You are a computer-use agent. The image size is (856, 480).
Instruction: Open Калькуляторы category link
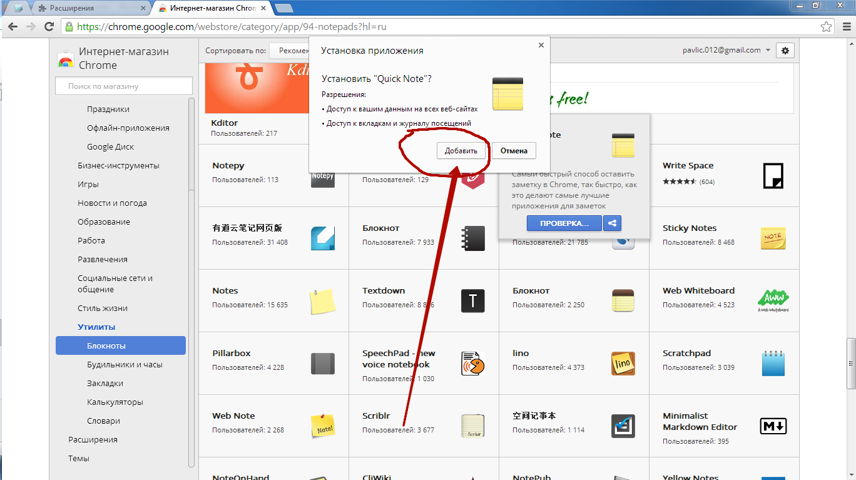(115, 402)
